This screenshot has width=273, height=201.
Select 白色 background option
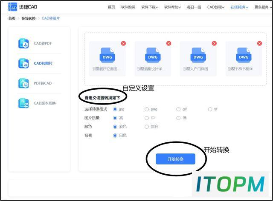pyautogui.click(x=115, y=136)
